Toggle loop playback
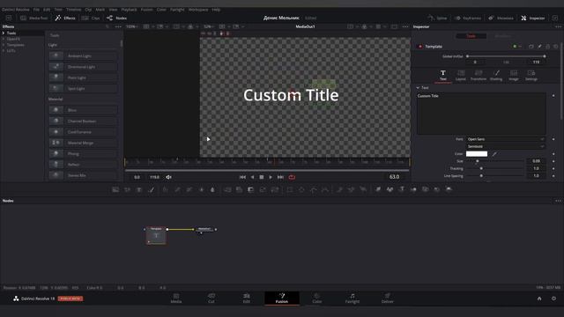Viewport: 564px width, 317px height. pyautogui.click(x=292, y=177)
